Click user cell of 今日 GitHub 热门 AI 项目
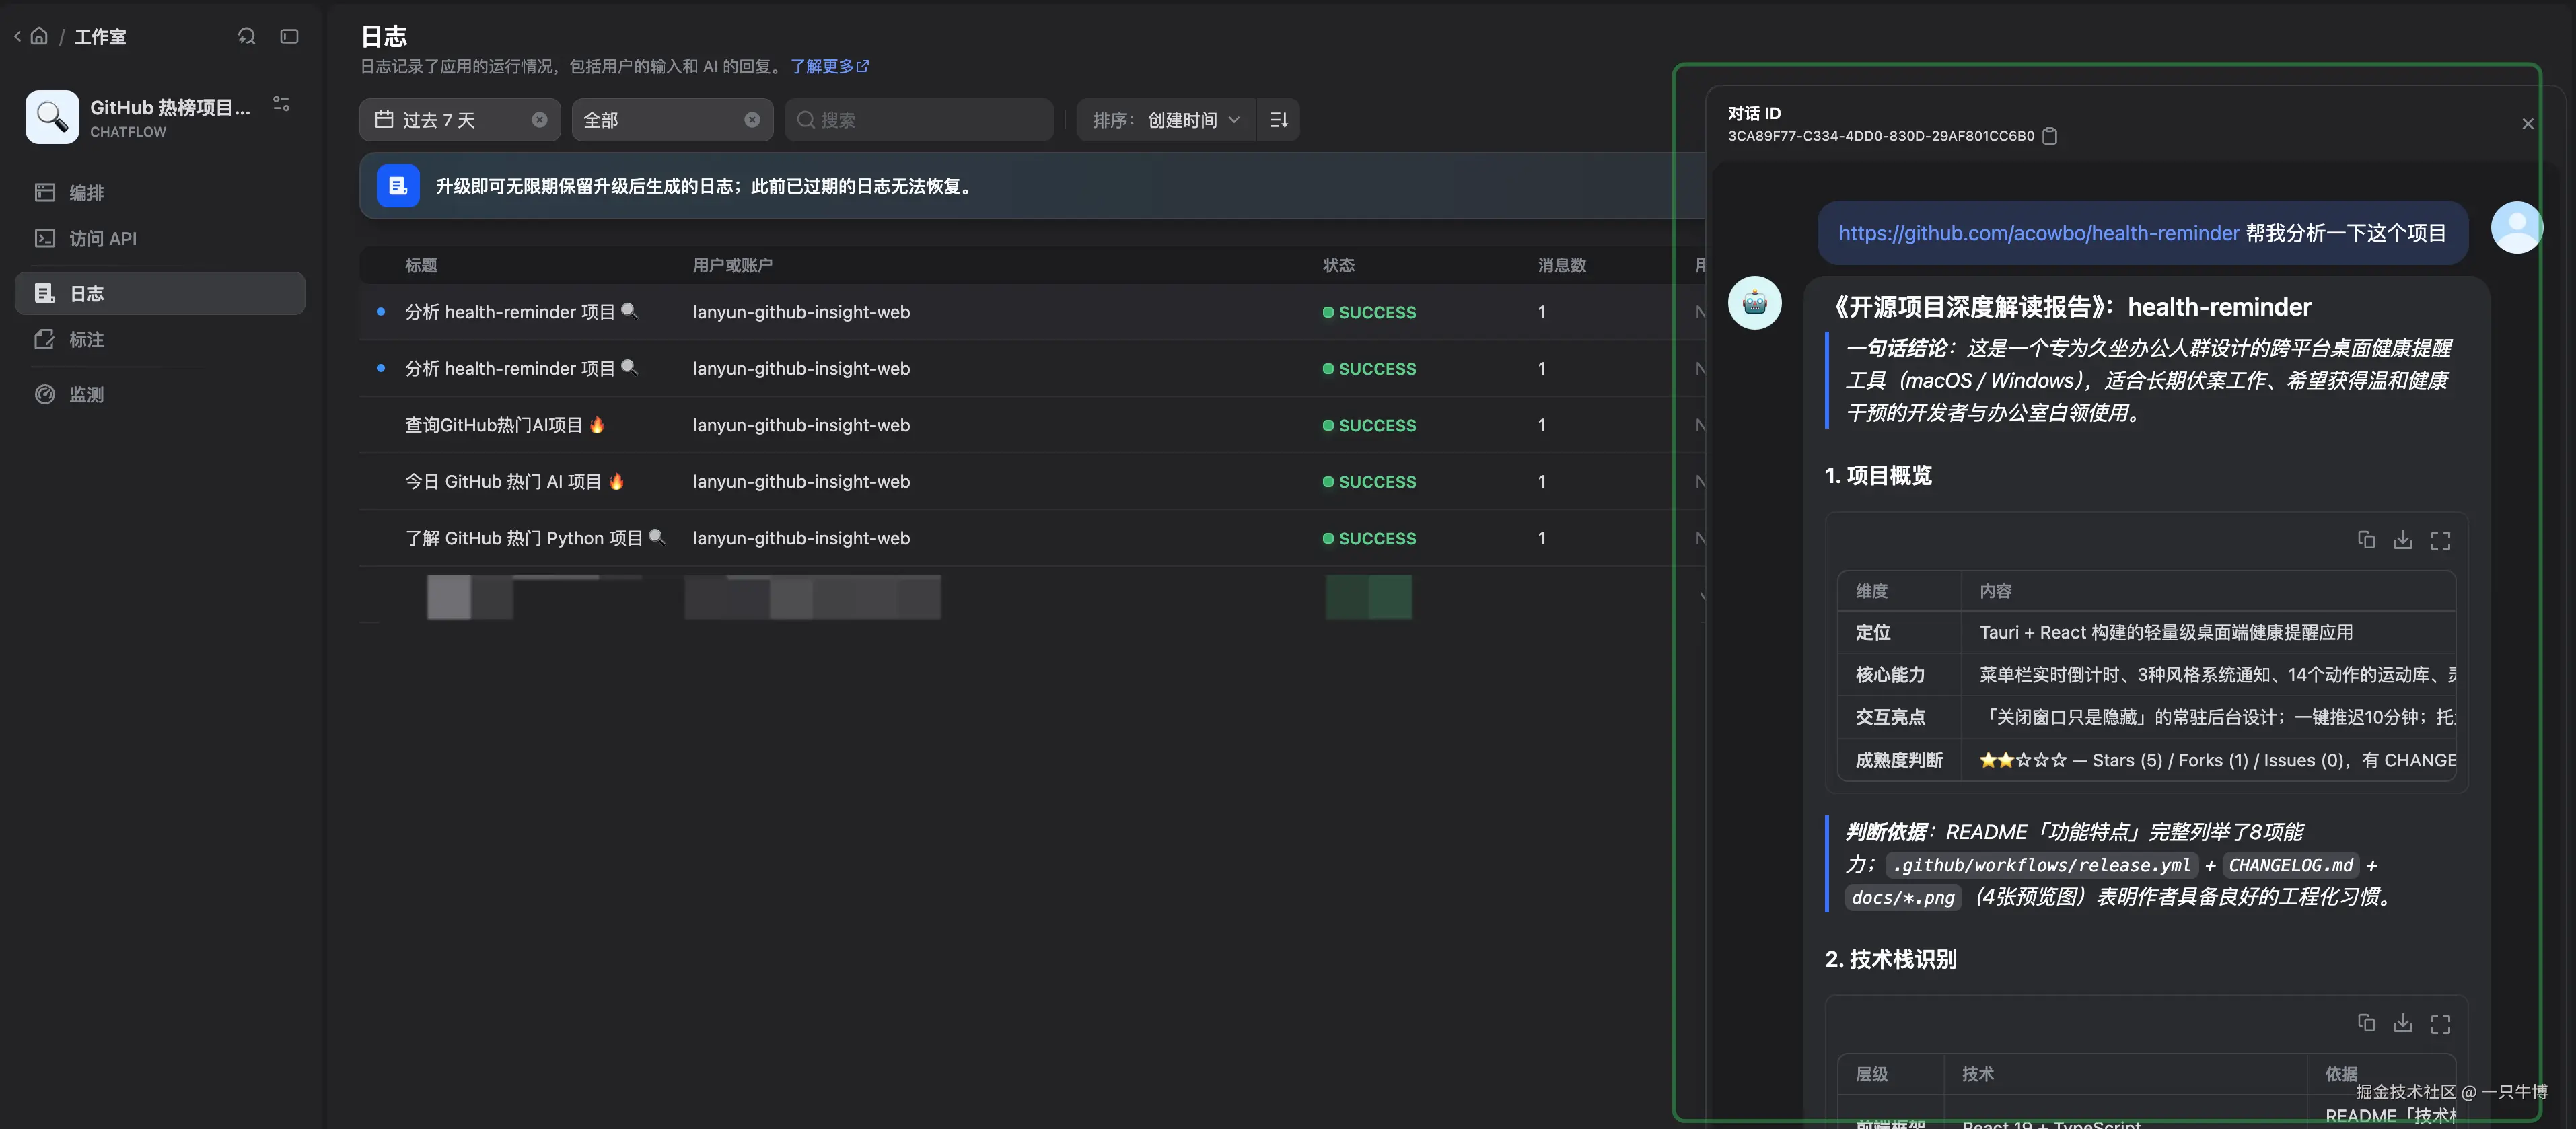 tap(801, 481)
